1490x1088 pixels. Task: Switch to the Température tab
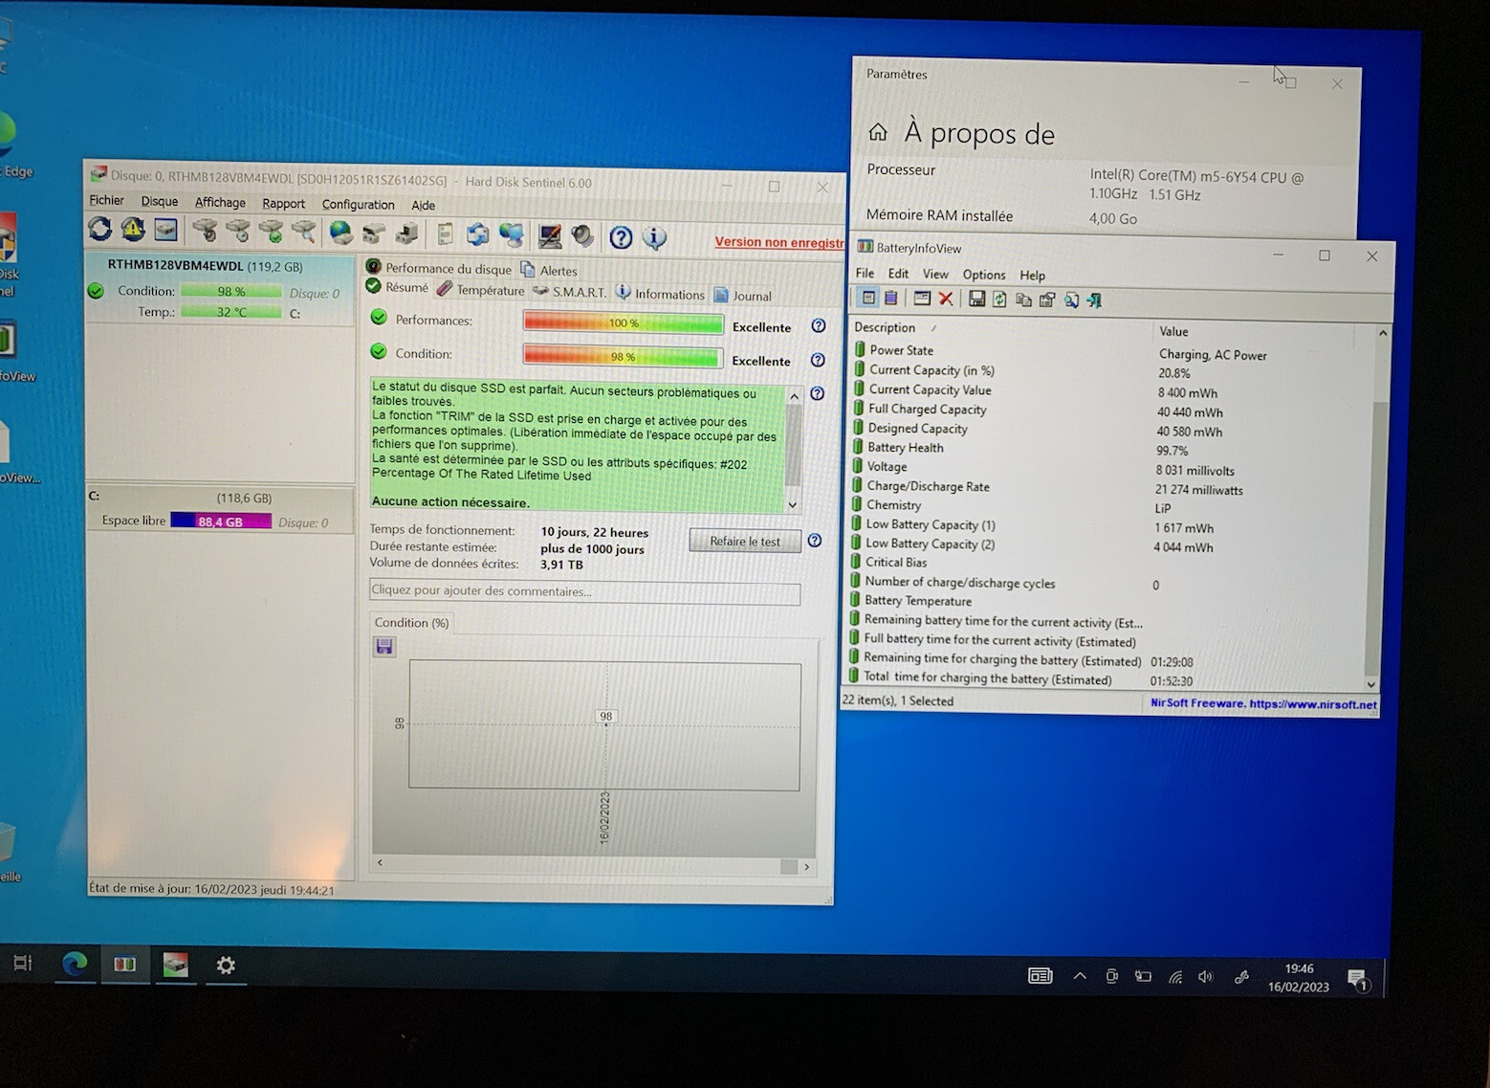tap(481, 290)
